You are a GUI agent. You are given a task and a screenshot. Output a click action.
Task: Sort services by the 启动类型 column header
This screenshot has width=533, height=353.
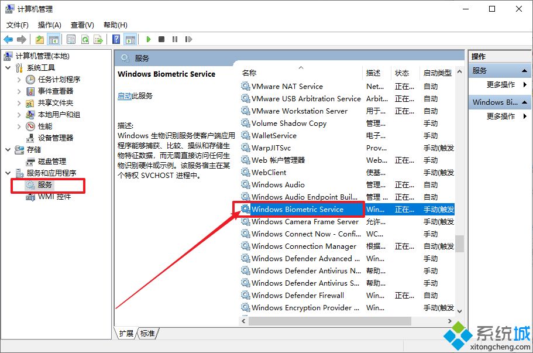(437, 73)
